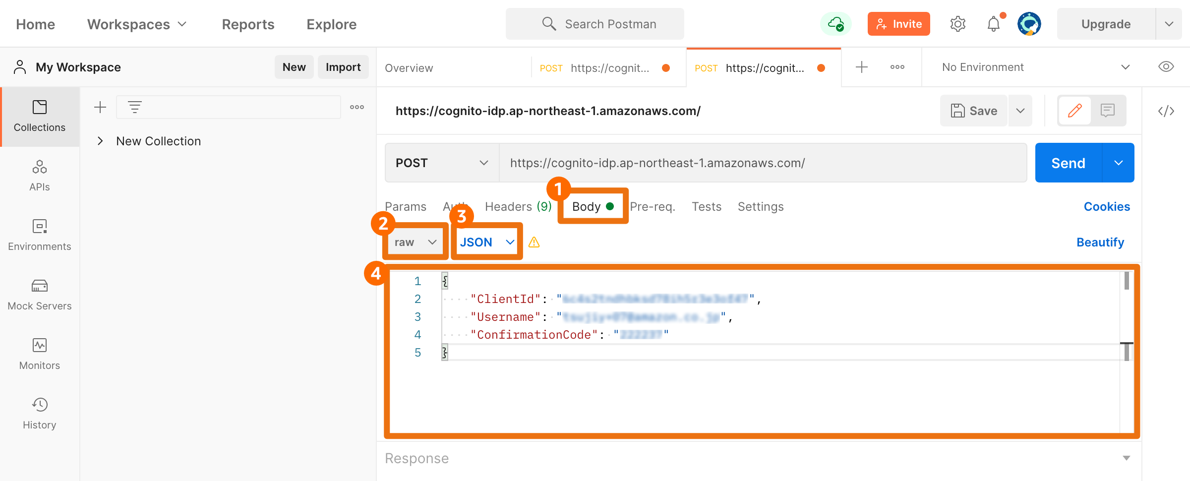The image size is (1190, 481).
Task: Go to Home in the top navigation
Action: pos(35,24)
